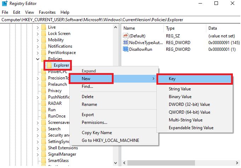Image resolution: width=241 pixels, height=168 pixels.
Task: Select the Explorer folder icon in tree
Action: pyautogui.click(x=50, y=65)
